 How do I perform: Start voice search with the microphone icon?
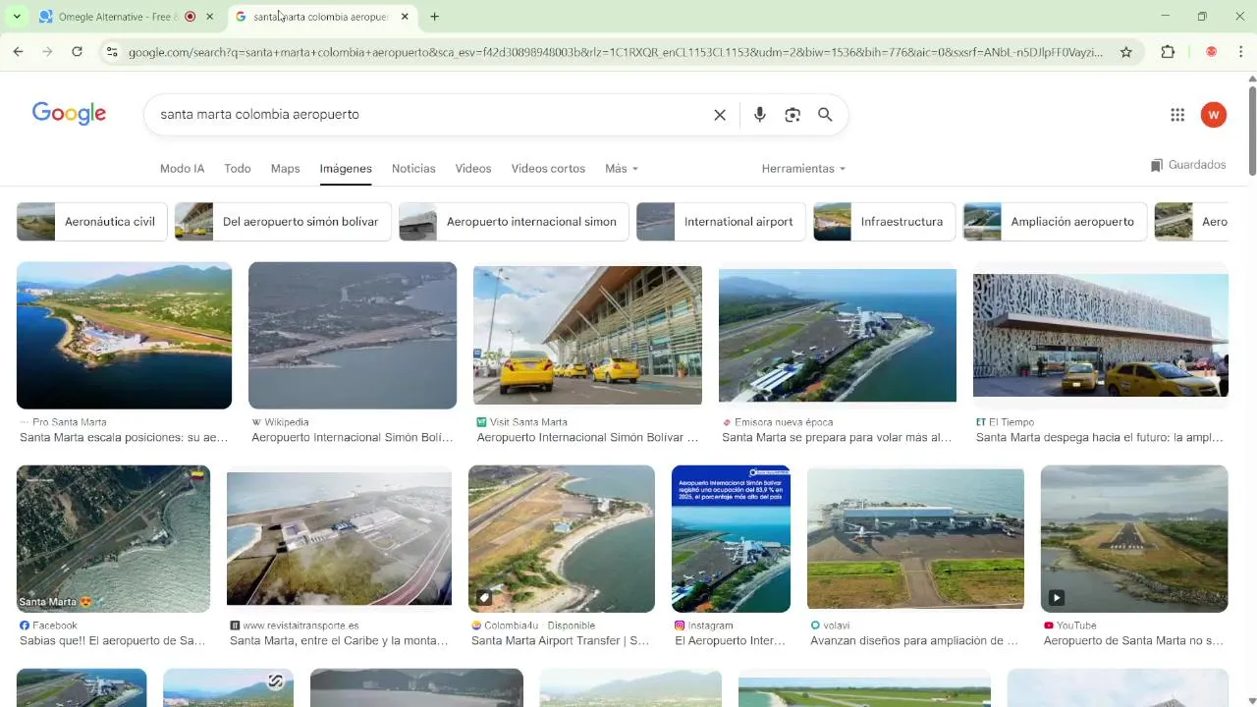click(759, 115)
